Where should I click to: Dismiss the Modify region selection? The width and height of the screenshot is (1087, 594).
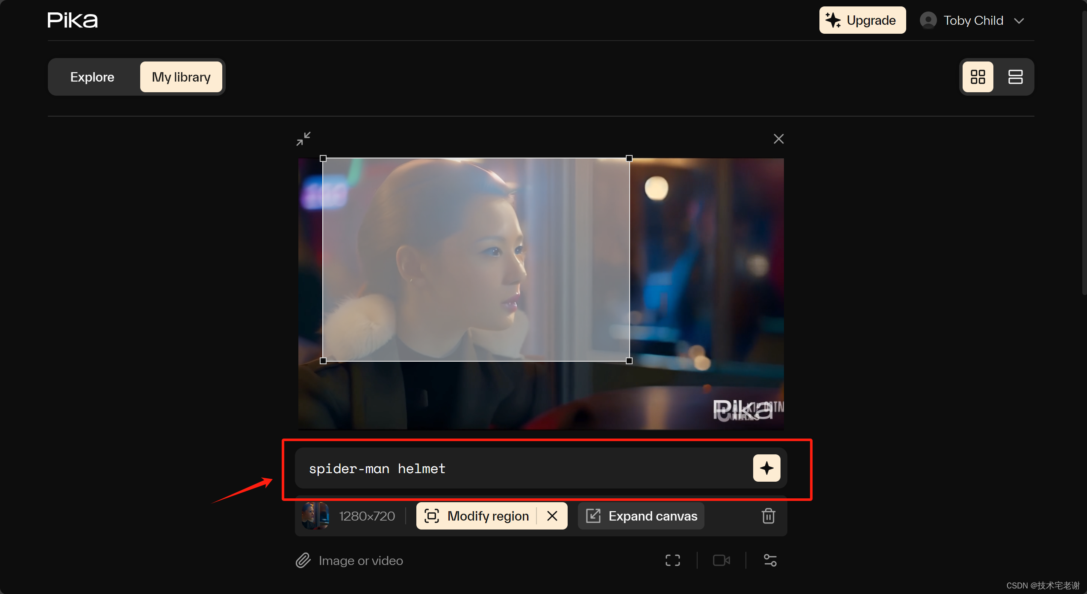(554, 516)
